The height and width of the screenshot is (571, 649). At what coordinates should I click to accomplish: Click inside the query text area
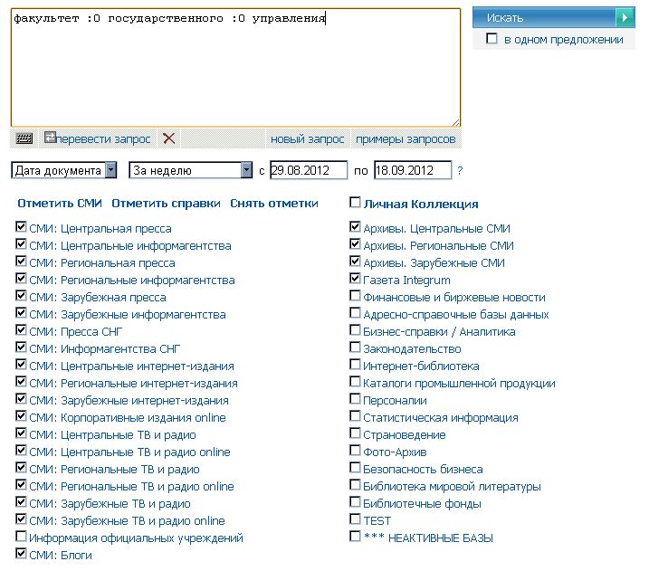click(x=235, y=68)
